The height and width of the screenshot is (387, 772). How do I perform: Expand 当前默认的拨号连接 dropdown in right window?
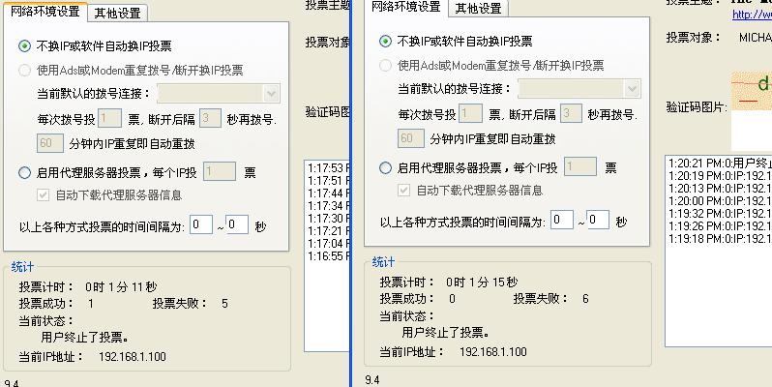click(x=631, y=88)
